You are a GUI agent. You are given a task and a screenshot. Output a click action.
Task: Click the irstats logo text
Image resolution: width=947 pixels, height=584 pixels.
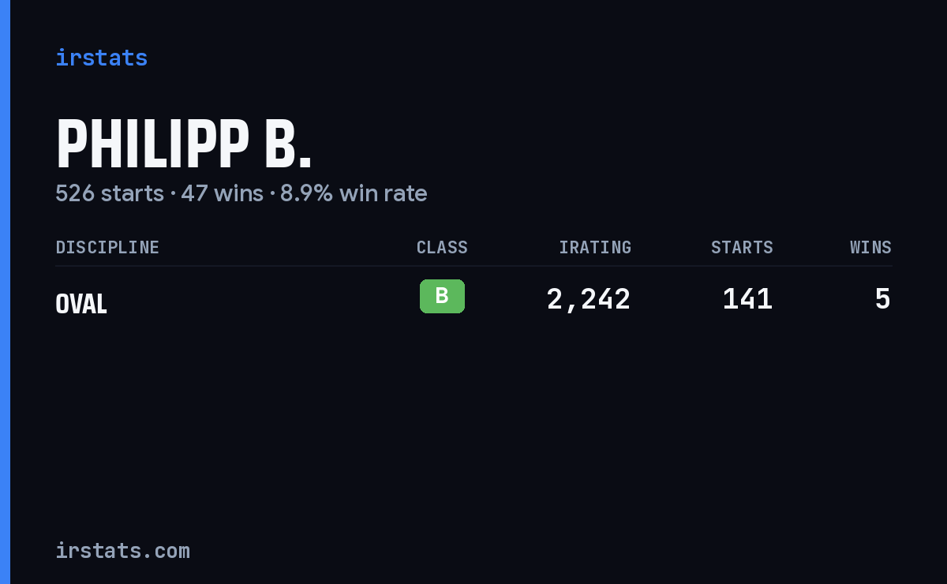tap(101, 58)
